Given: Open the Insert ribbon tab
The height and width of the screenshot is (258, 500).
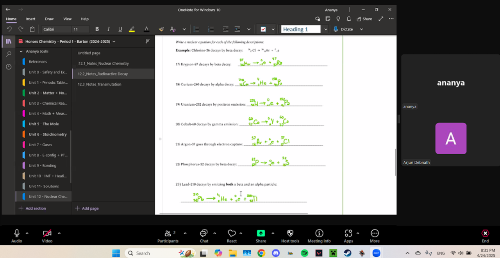Looking at the screenshot, I should pyautogui.click(x=30, y=19).
